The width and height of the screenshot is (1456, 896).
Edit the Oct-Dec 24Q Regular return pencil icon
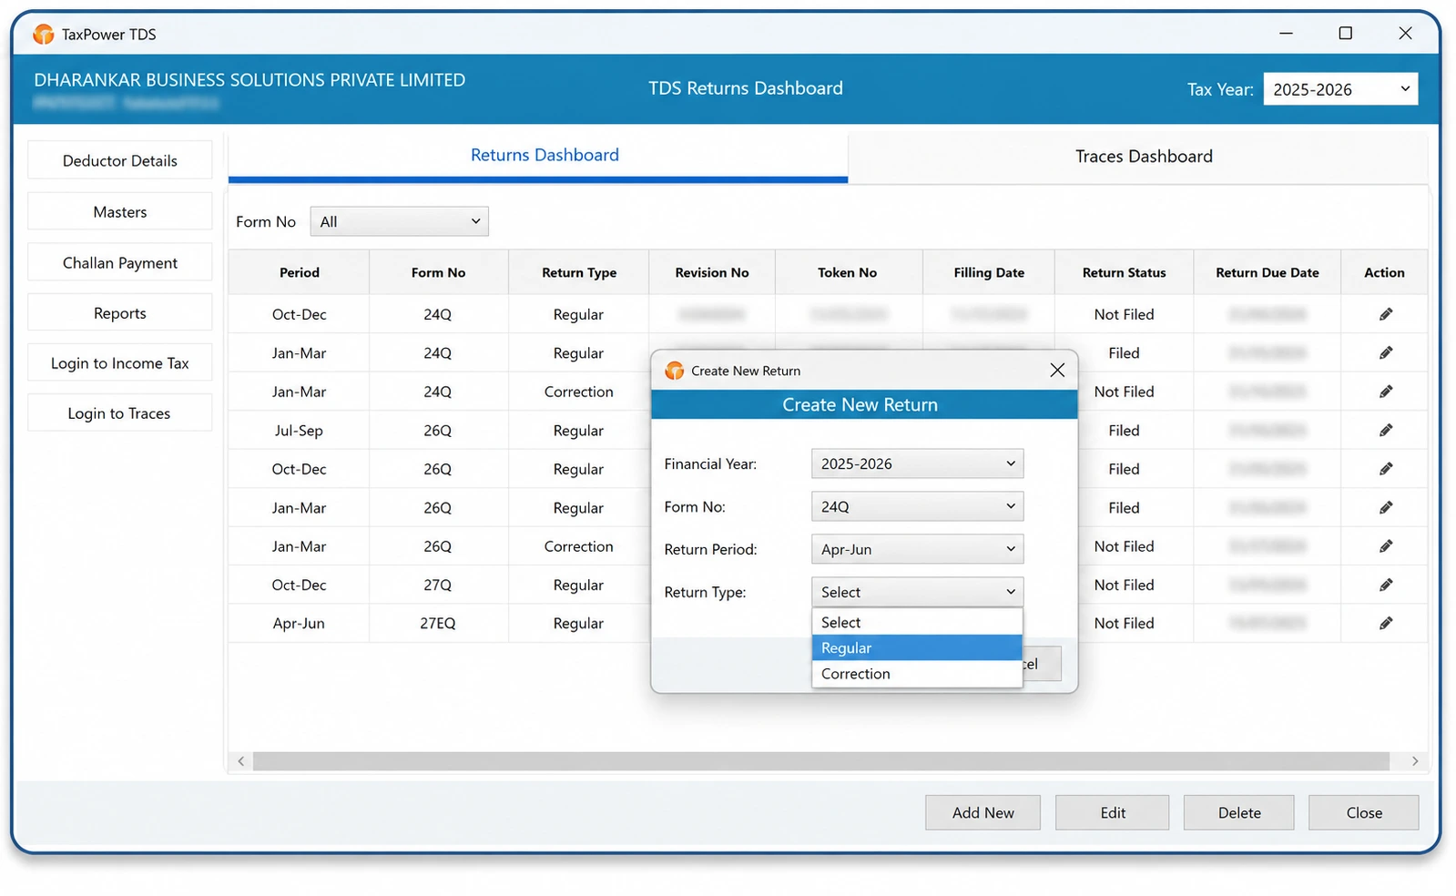tap(1385, 314)
